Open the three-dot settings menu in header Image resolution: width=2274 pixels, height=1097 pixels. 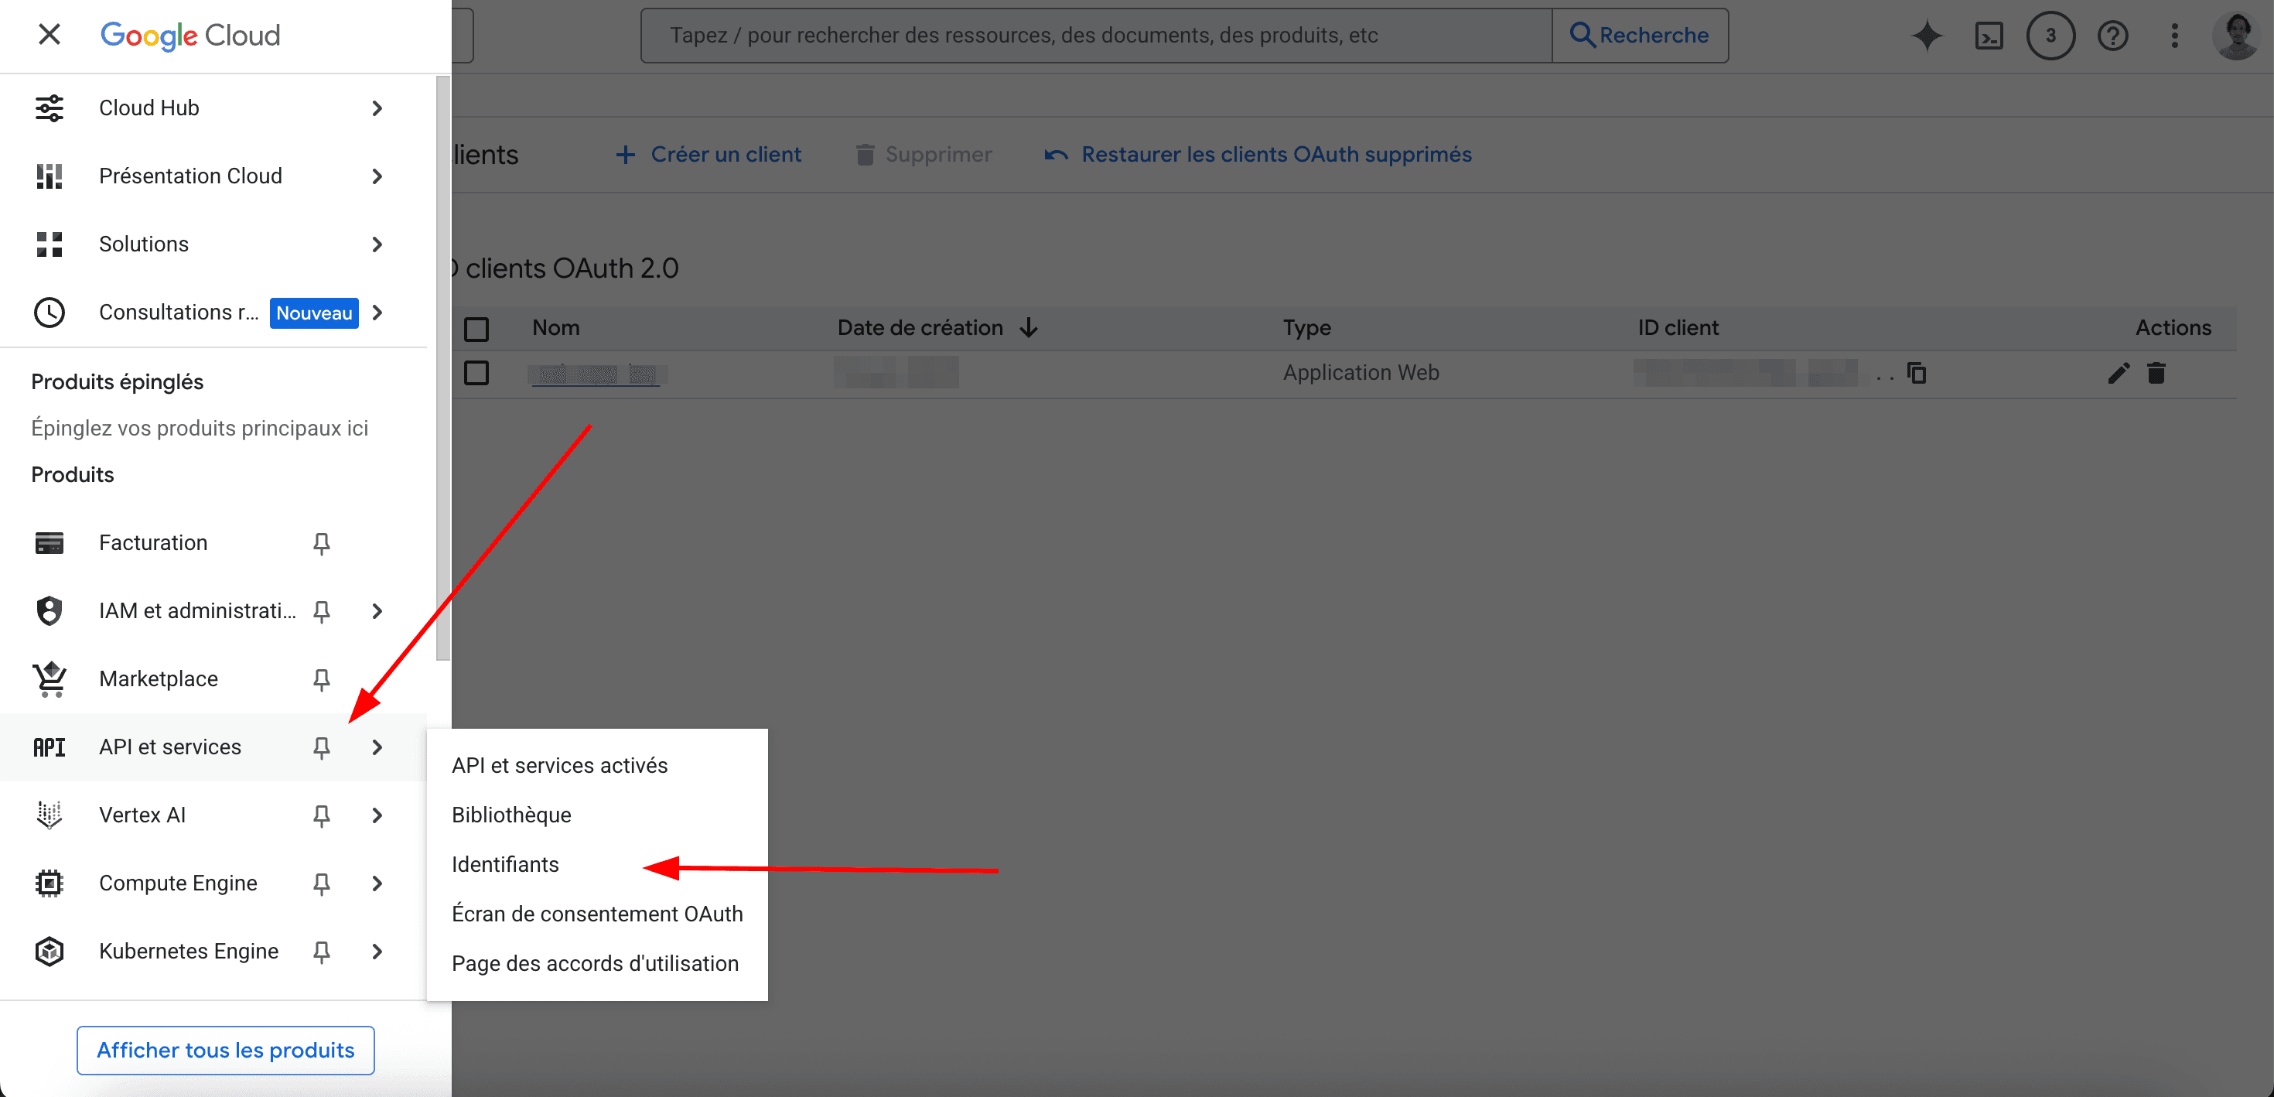click(x=2174, y=36)
